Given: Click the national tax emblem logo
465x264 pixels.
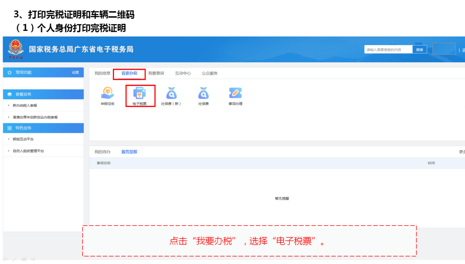Looking at the screenshot, I should pos(15,49).
